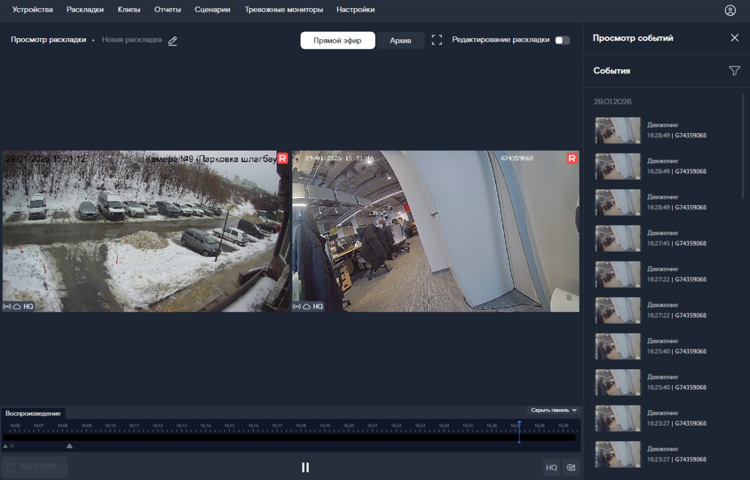The width and height of the screenshot is (750, 480).
Task: Go to the Клипы menu section
Action: 129,9
